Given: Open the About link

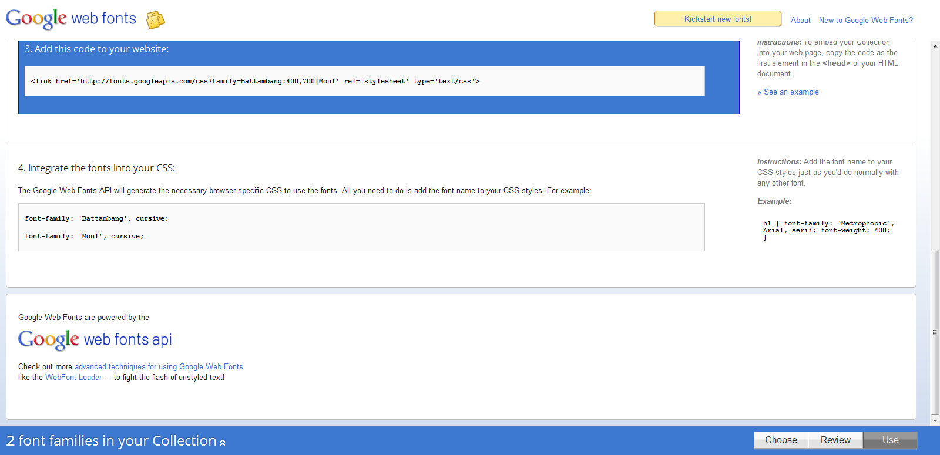Looking at the screenshot, I should click(800, 20).
